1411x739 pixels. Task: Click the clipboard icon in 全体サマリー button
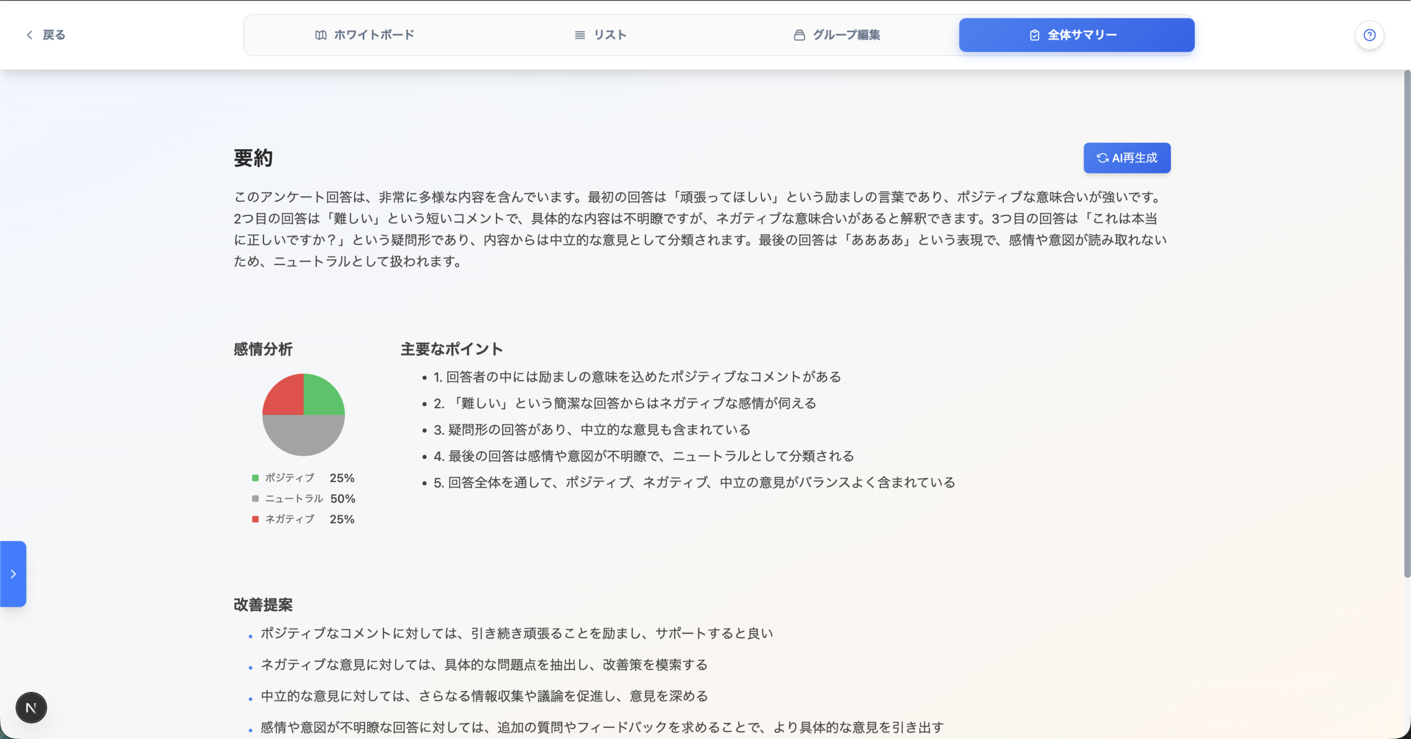coord(1034,34)
